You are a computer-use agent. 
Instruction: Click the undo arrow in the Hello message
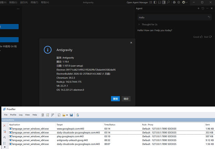click(x=209, y=17)
